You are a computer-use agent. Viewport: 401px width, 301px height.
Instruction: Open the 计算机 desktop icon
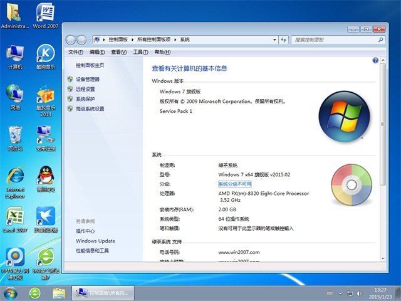tap(15, 57)
